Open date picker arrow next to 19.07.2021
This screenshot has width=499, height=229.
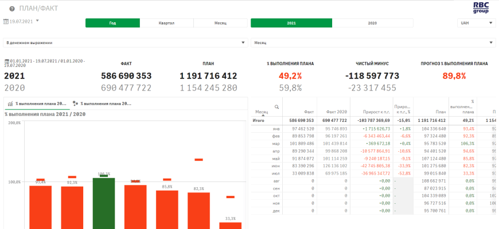(x=37, y=21)
